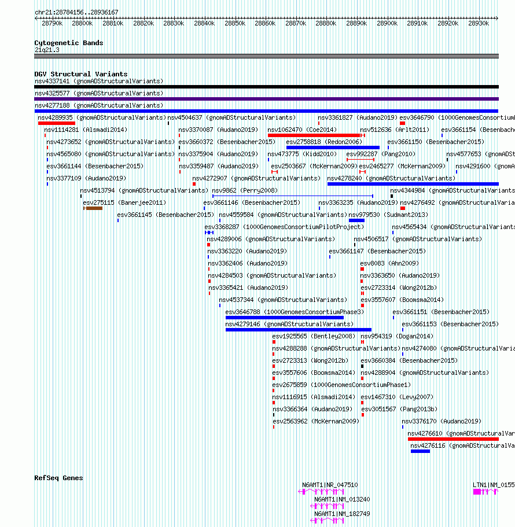
Task: Click the esv3660384 (Besenbacher2015) label
Action: pyautogui.click(x=410, y=360)
